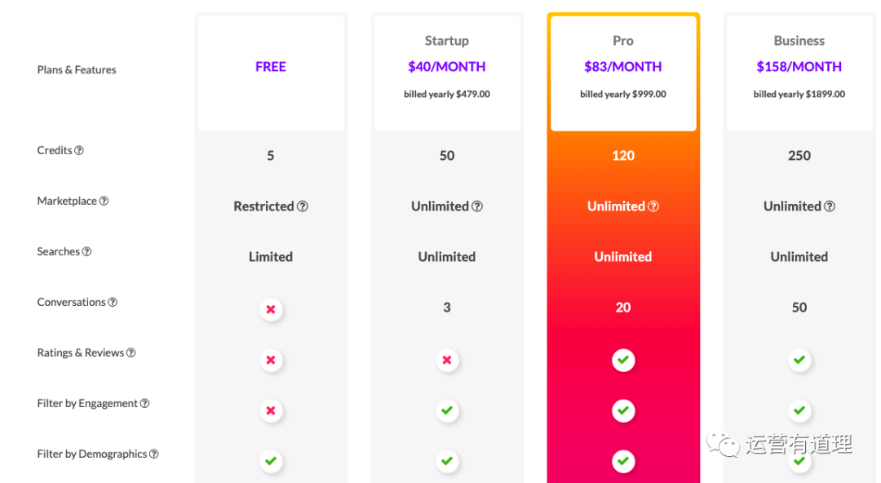Click help icon beside Unlimited in Pro Marketplace
The width and height of the screenshot is (881, 483).
[x=653, y=206]
